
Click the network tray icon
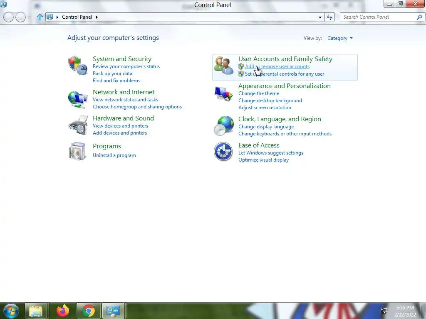coord(384,311)
